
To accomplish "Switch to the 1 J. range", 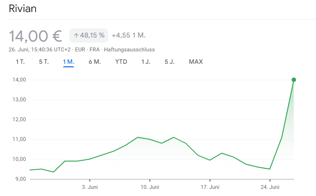I will point(146,62).
